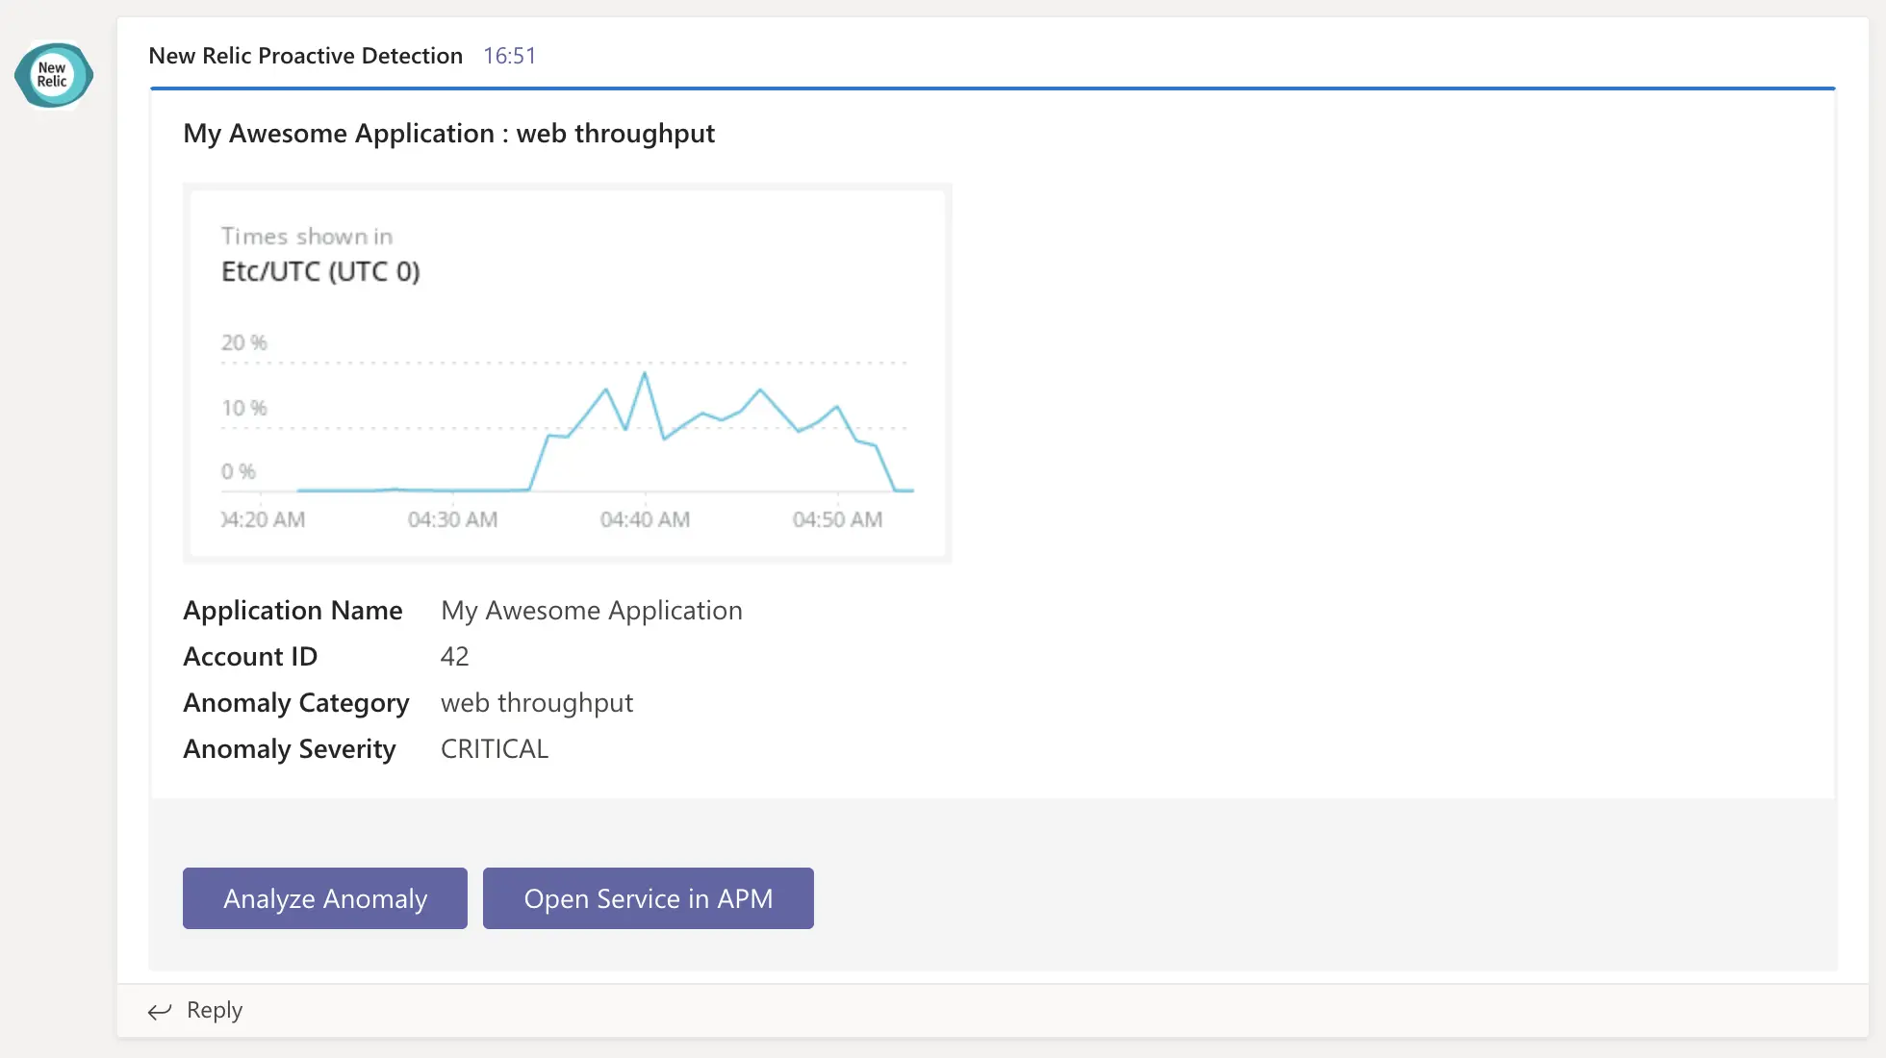Image resolution: width=1886 pixels, height=1058 pixels.
Task: Select the Anomaly Severity CRITICAL value
Action: 494,748
